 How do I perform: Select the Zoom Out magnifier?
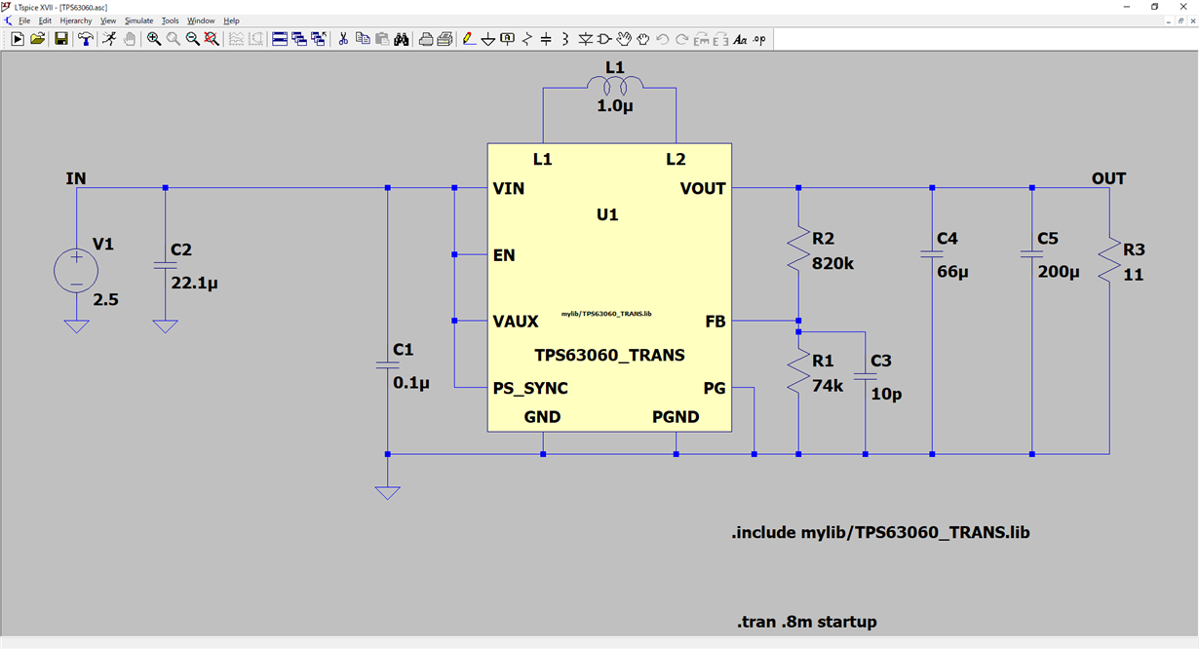192,39
